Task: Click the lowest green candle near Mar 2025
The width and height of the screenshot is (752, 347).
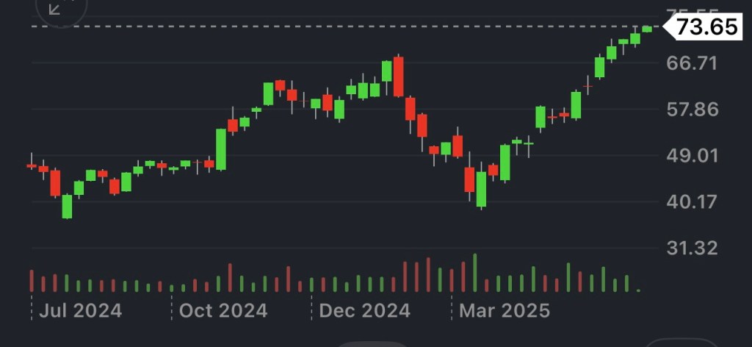Action: [481, 190]
